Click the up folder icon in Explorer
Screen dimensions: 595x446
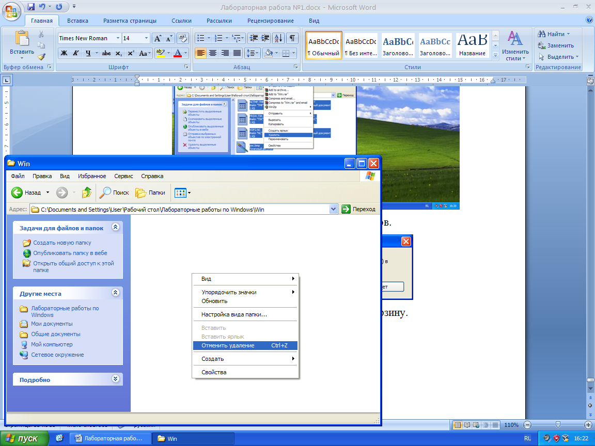pos(87,193)
